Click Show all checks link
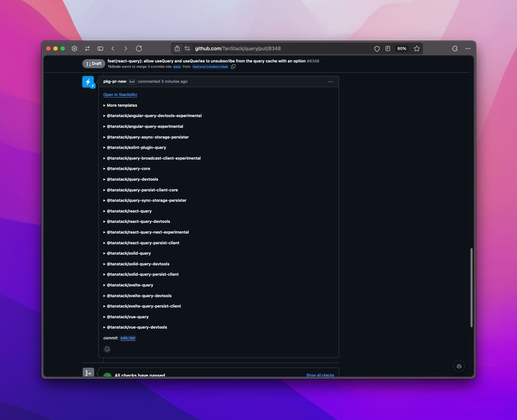The width and height of the screenshot is (517, 420). pyautogui.click(x=320, y=375)
